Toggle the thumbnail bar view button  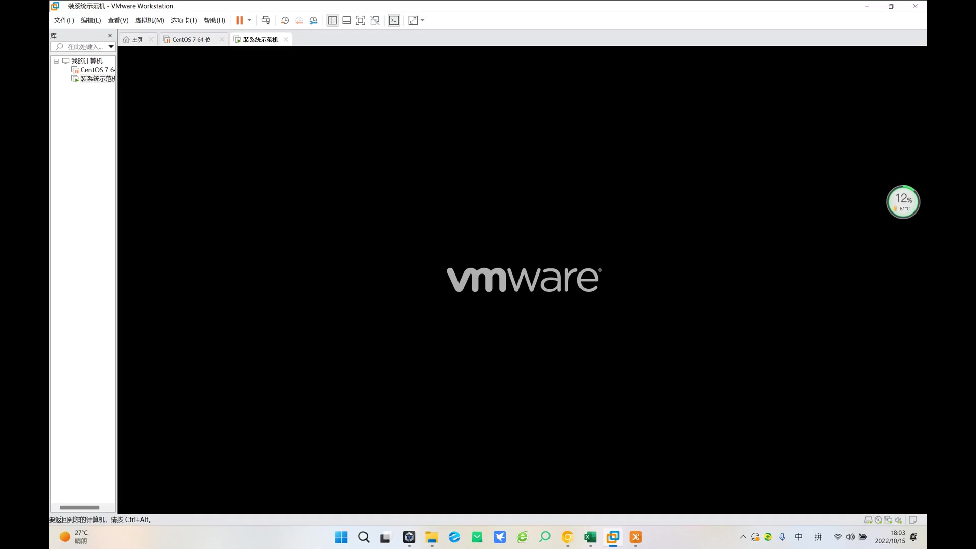pyautogui.click(x=346, y=20)
